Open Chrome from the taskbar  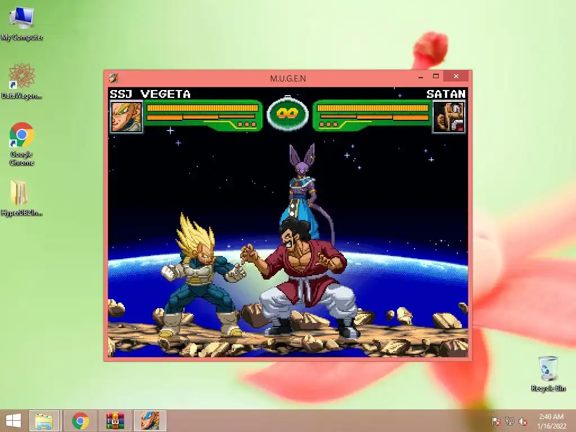coord(80,421)
